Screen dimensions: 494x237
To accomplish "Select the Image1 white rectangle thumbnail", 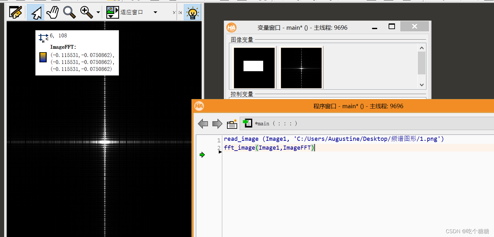I will 254,68.
